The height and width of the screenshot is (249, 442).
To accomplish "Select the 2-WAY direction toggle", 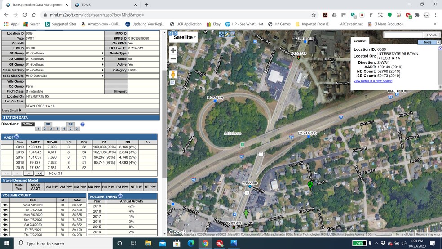I will tap(28, 124).
